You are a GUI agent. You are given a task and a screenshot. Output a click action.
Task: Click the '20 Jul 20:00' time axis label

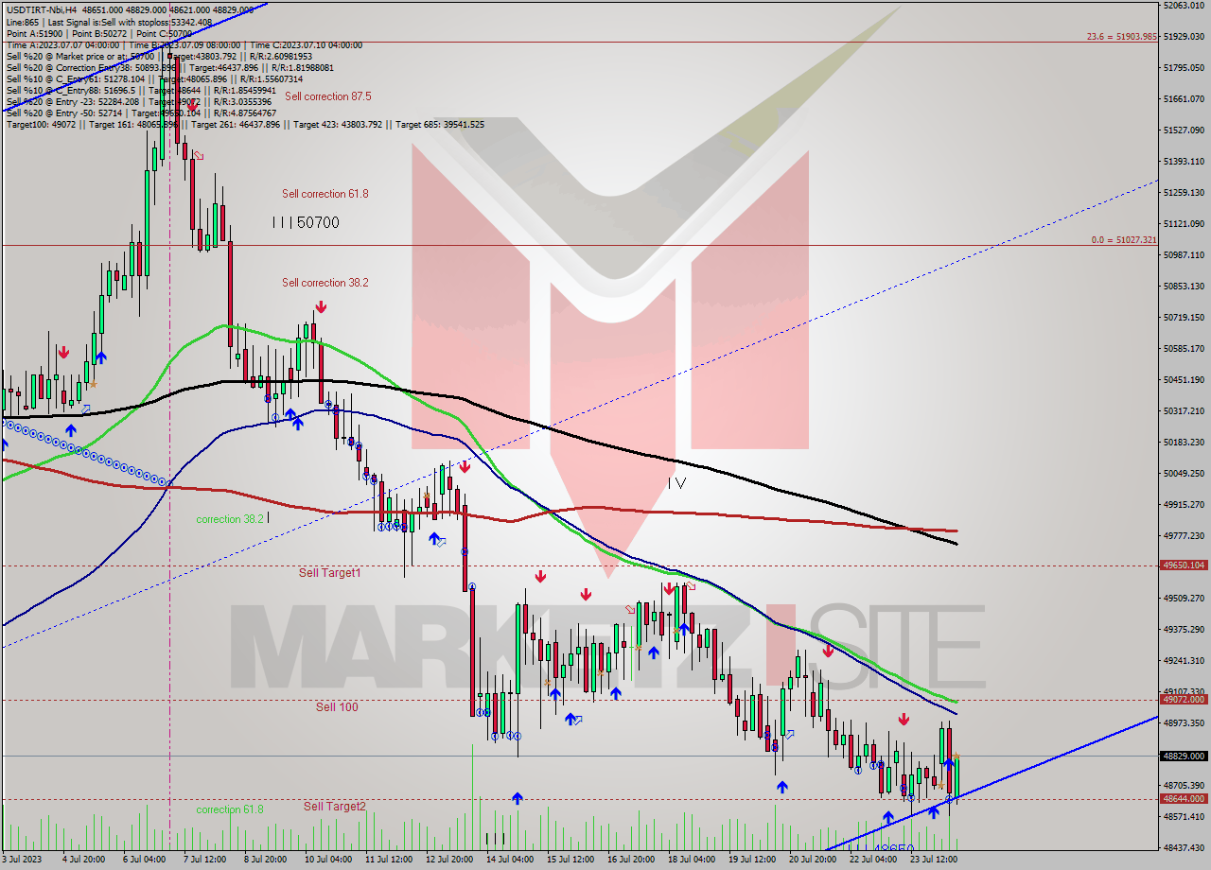pyautogui.click(x=813, y=860)
